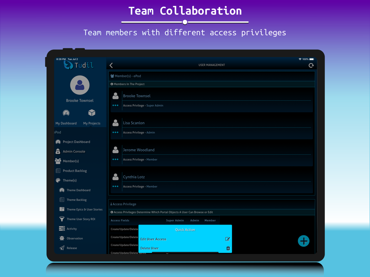Click the Access Privilege section header

coord(212,204)
